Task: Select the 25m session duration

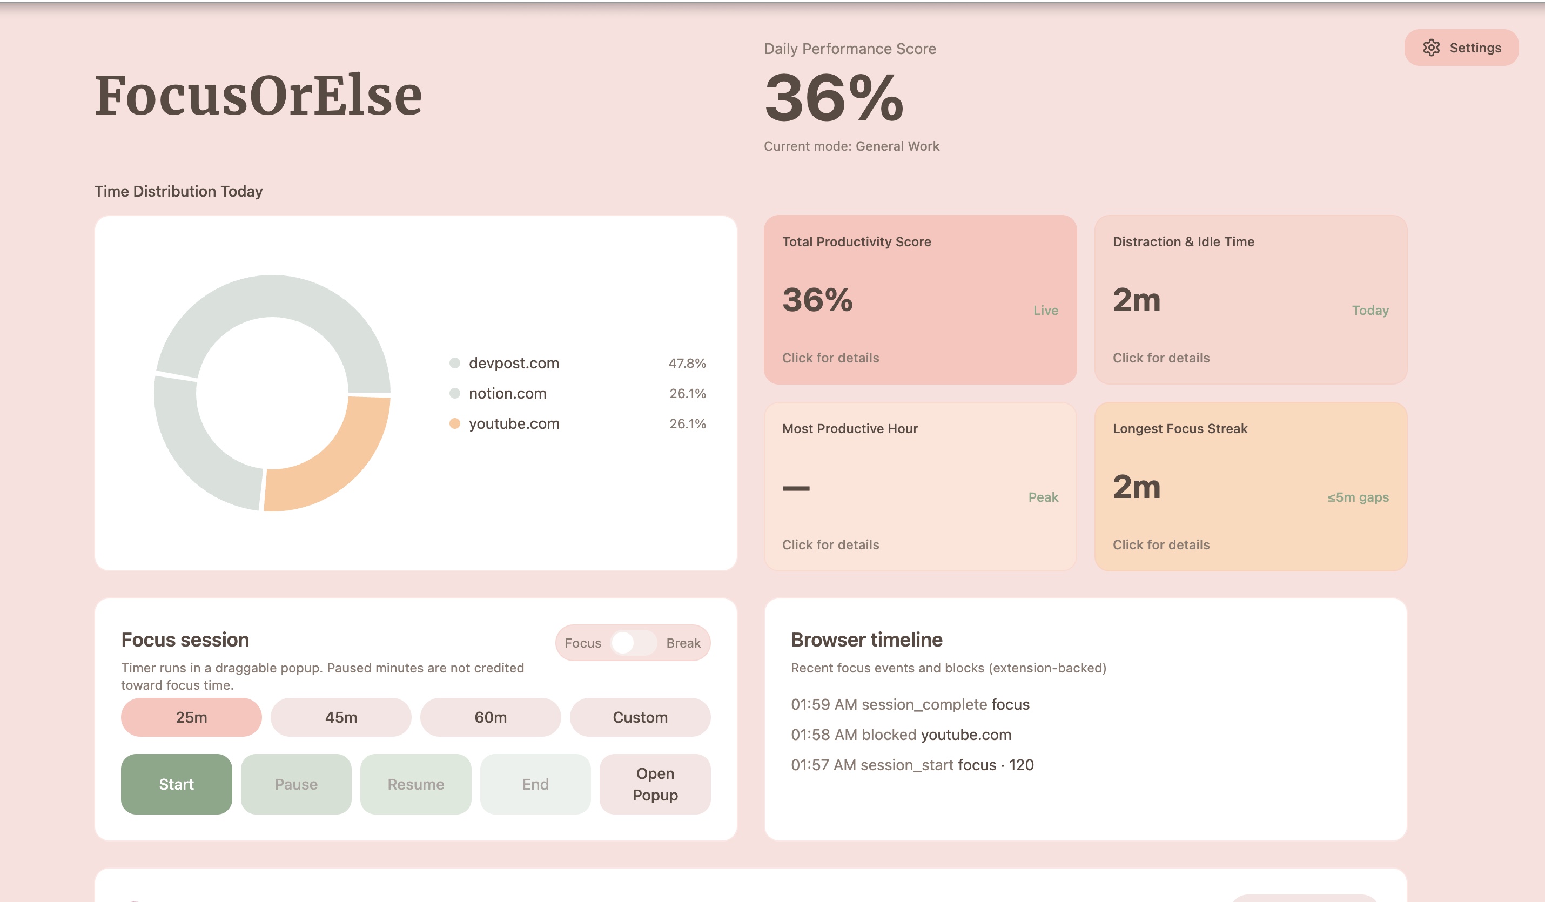Action: pos(191,717)
